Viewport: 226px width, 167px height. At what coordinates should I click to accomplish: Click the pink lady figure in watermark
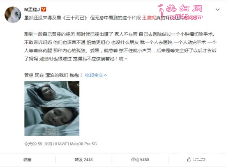point(161,13)
